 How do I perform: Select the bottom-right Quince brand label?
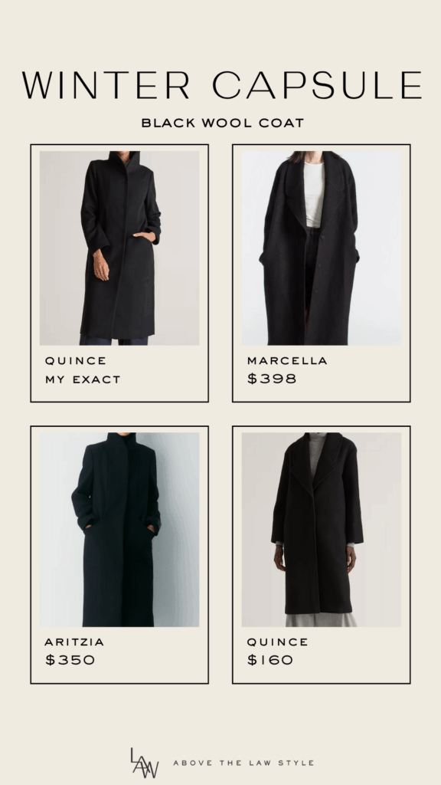(x=278, y=642)
